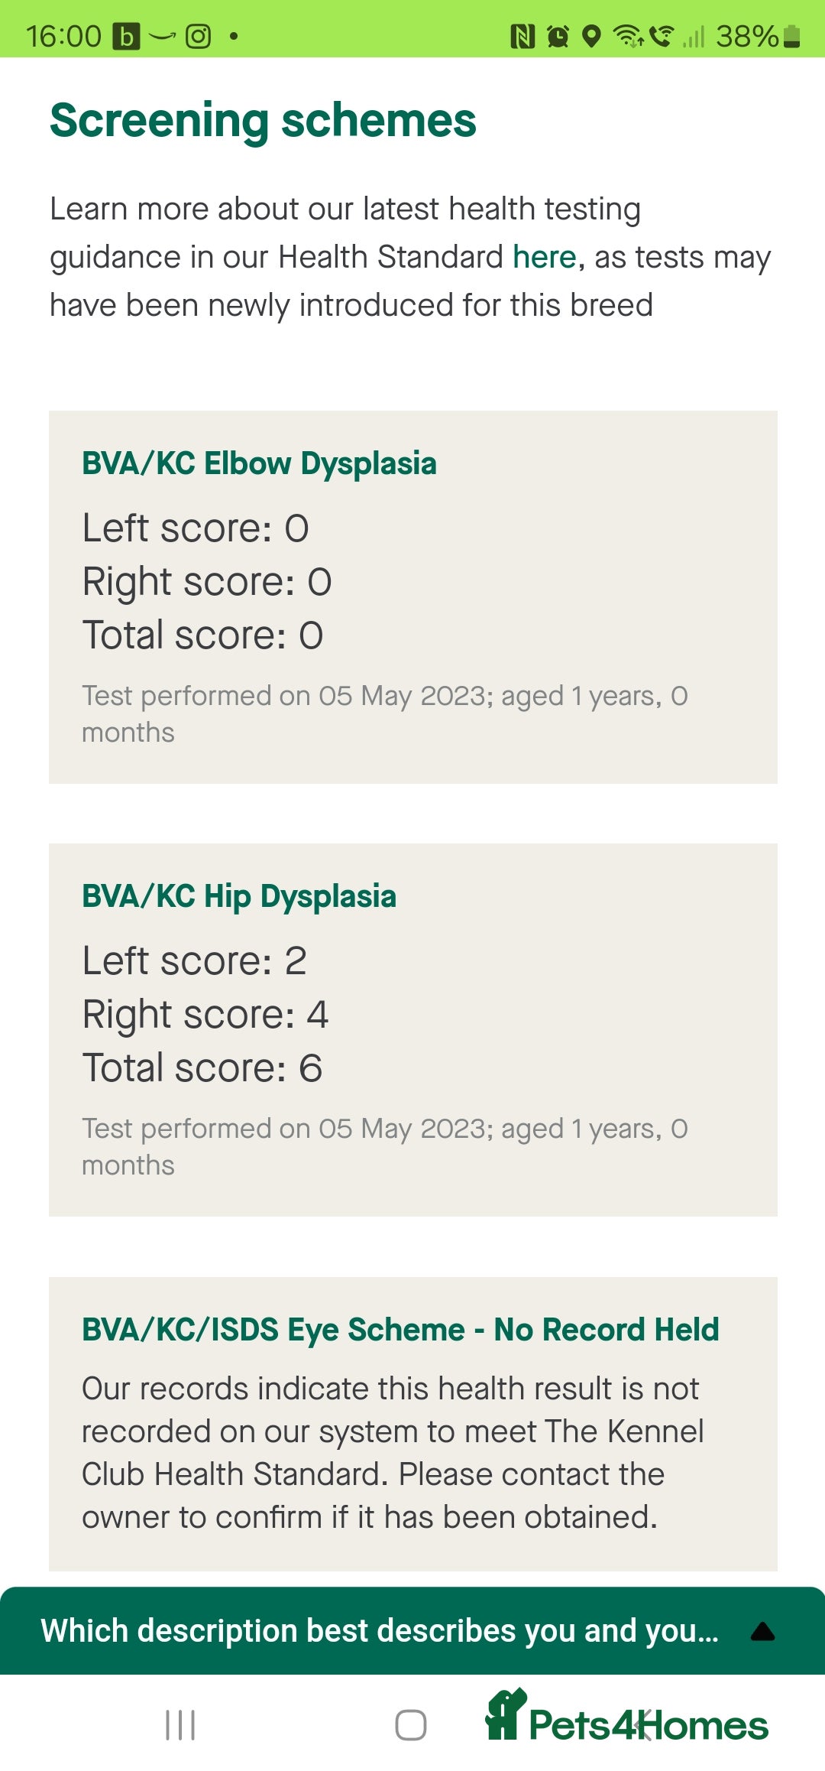Expand the survey banner with up arrow
Screen dimensions: 825x1771
[762, 1632]
